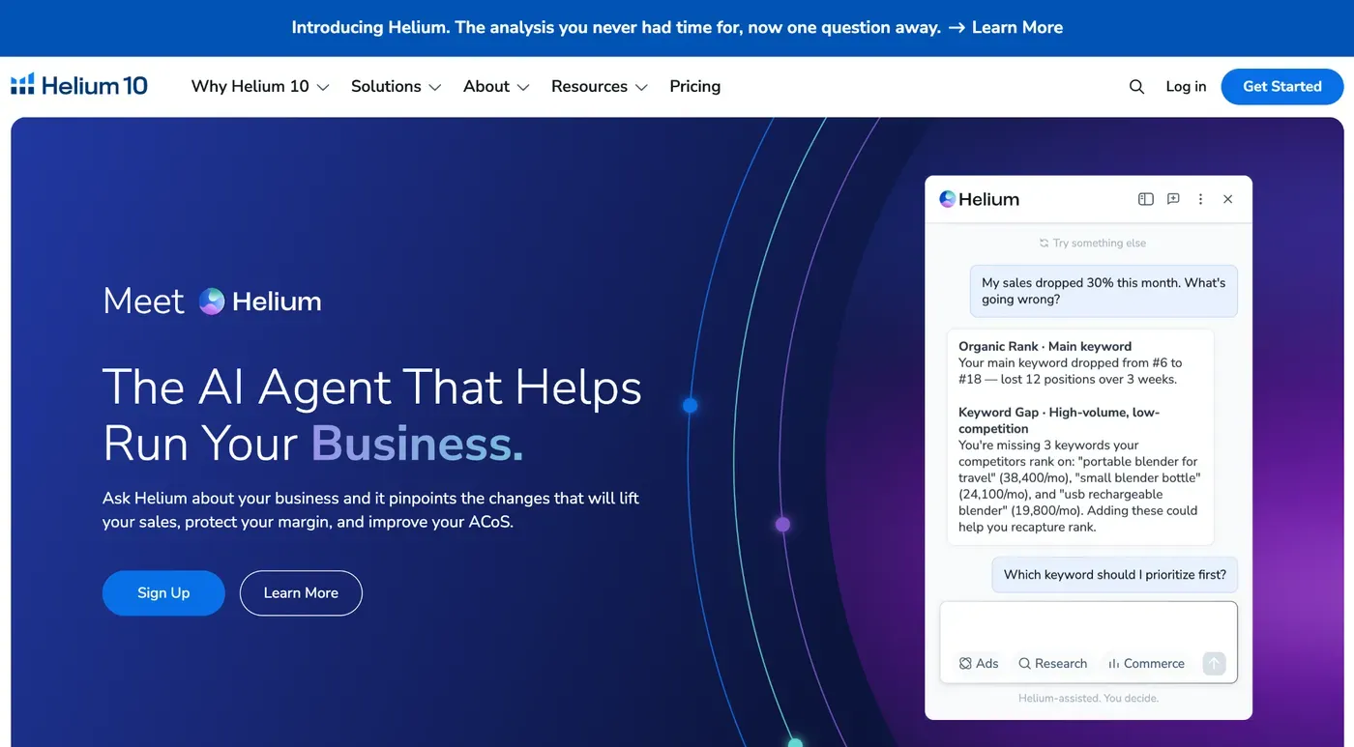Click the Sign Up button
The height and width of the screenshot is (747, 1354).
click(x=163, y=593)
